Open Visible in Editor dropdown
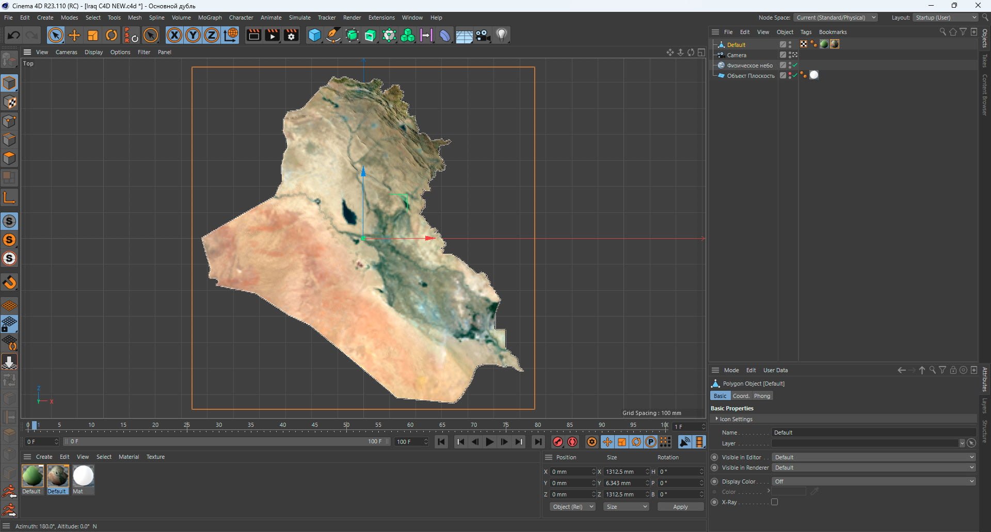The height and width of the screenshot is (532, 991). pos(873,457)
